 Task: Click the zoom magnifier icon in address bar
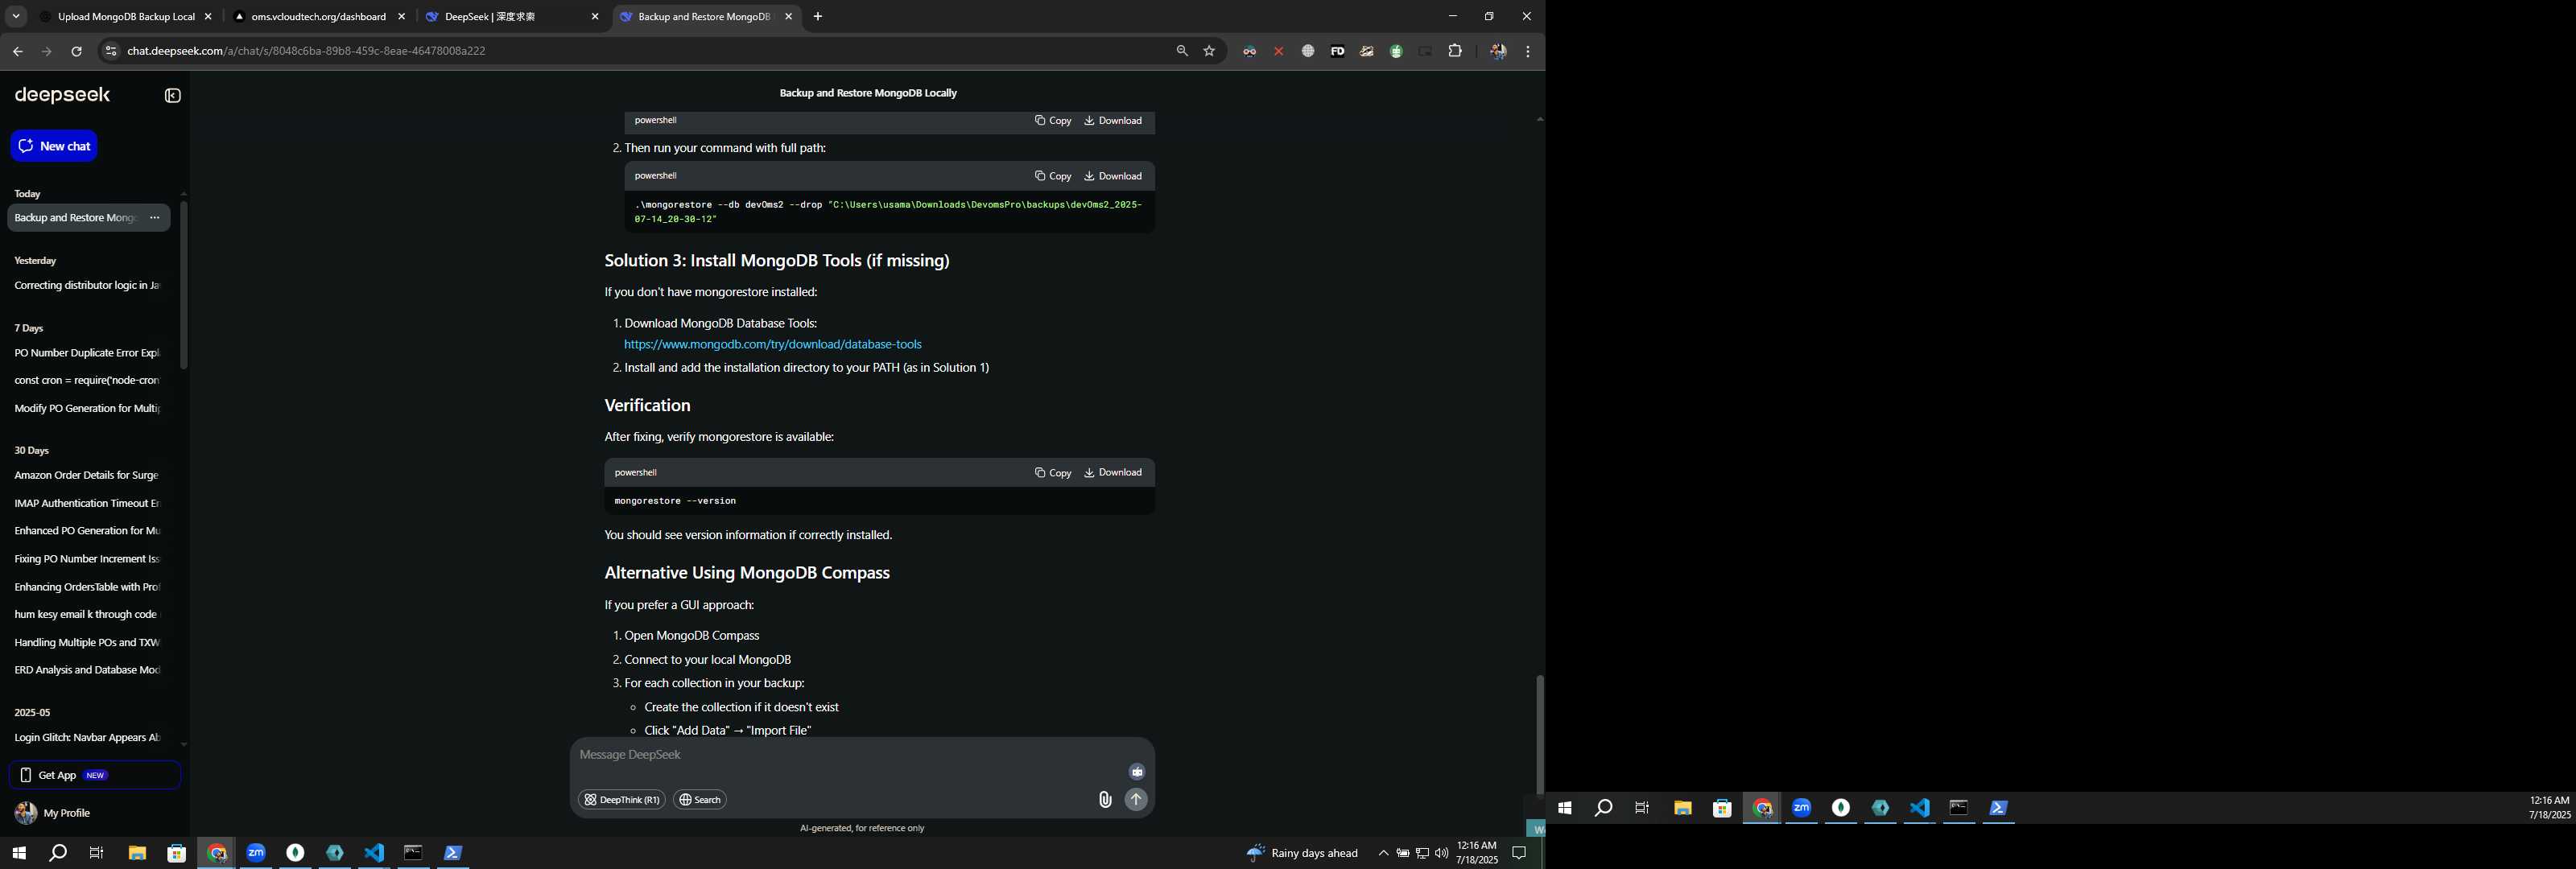coord(1182,51)
